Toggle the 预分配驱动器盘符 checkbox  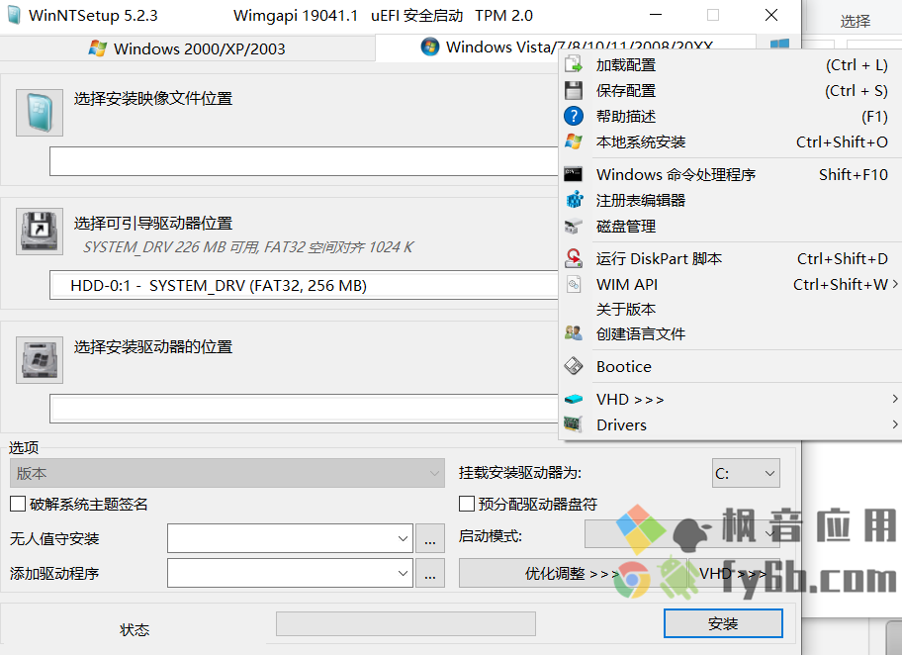[467, 505]
